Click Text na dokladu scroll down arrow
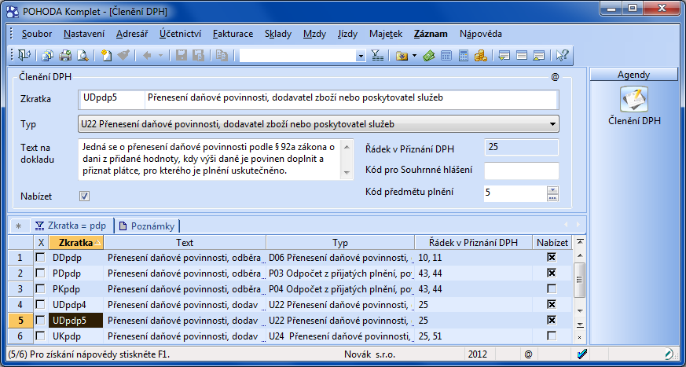This screenshot has height=367, width=686. [347, 173]
